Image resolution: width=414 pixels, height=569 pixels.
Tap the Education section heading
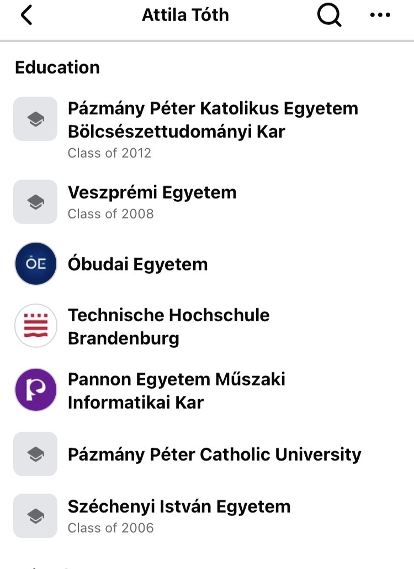[57, 67]
